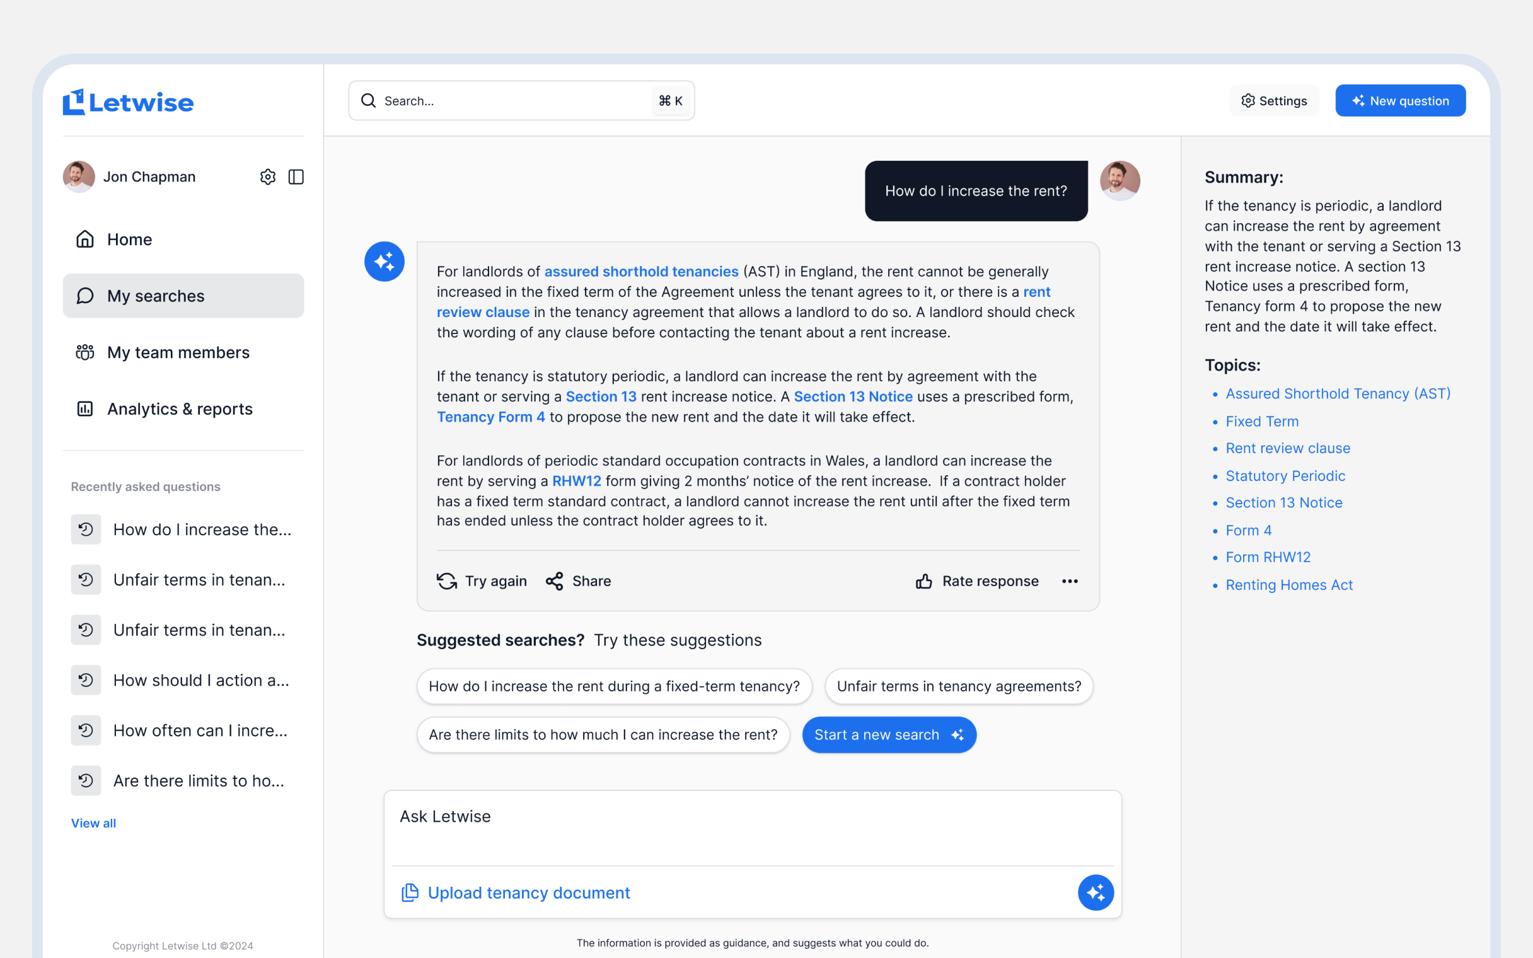Image resolution: width=1533 pixels, height=958 pixels.
Task: Click the blue sparkle assistant icon beside the answer
Action: [384, 262]
